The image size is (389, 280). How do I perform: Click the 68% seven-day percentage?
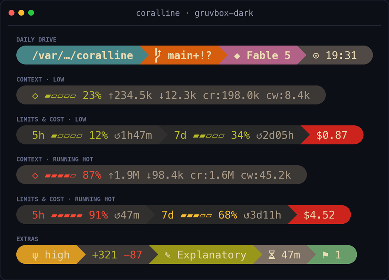(228, 215)
